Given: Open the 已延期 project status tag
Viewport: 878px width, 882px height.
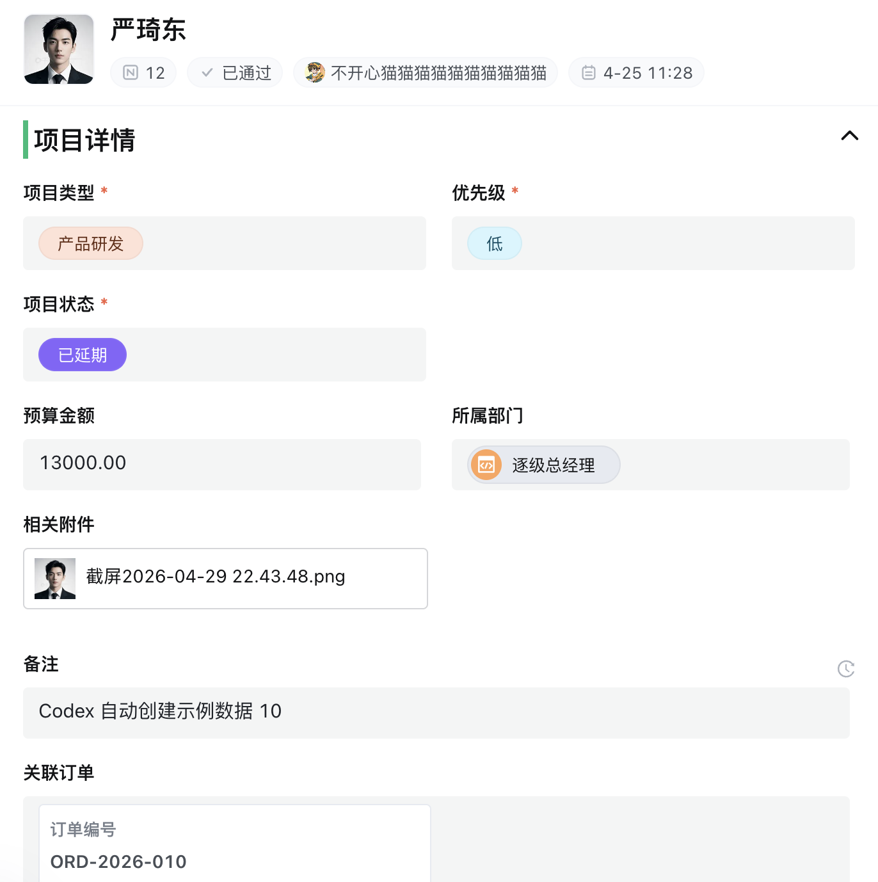Looking at the screenshot, I should 83,355.
